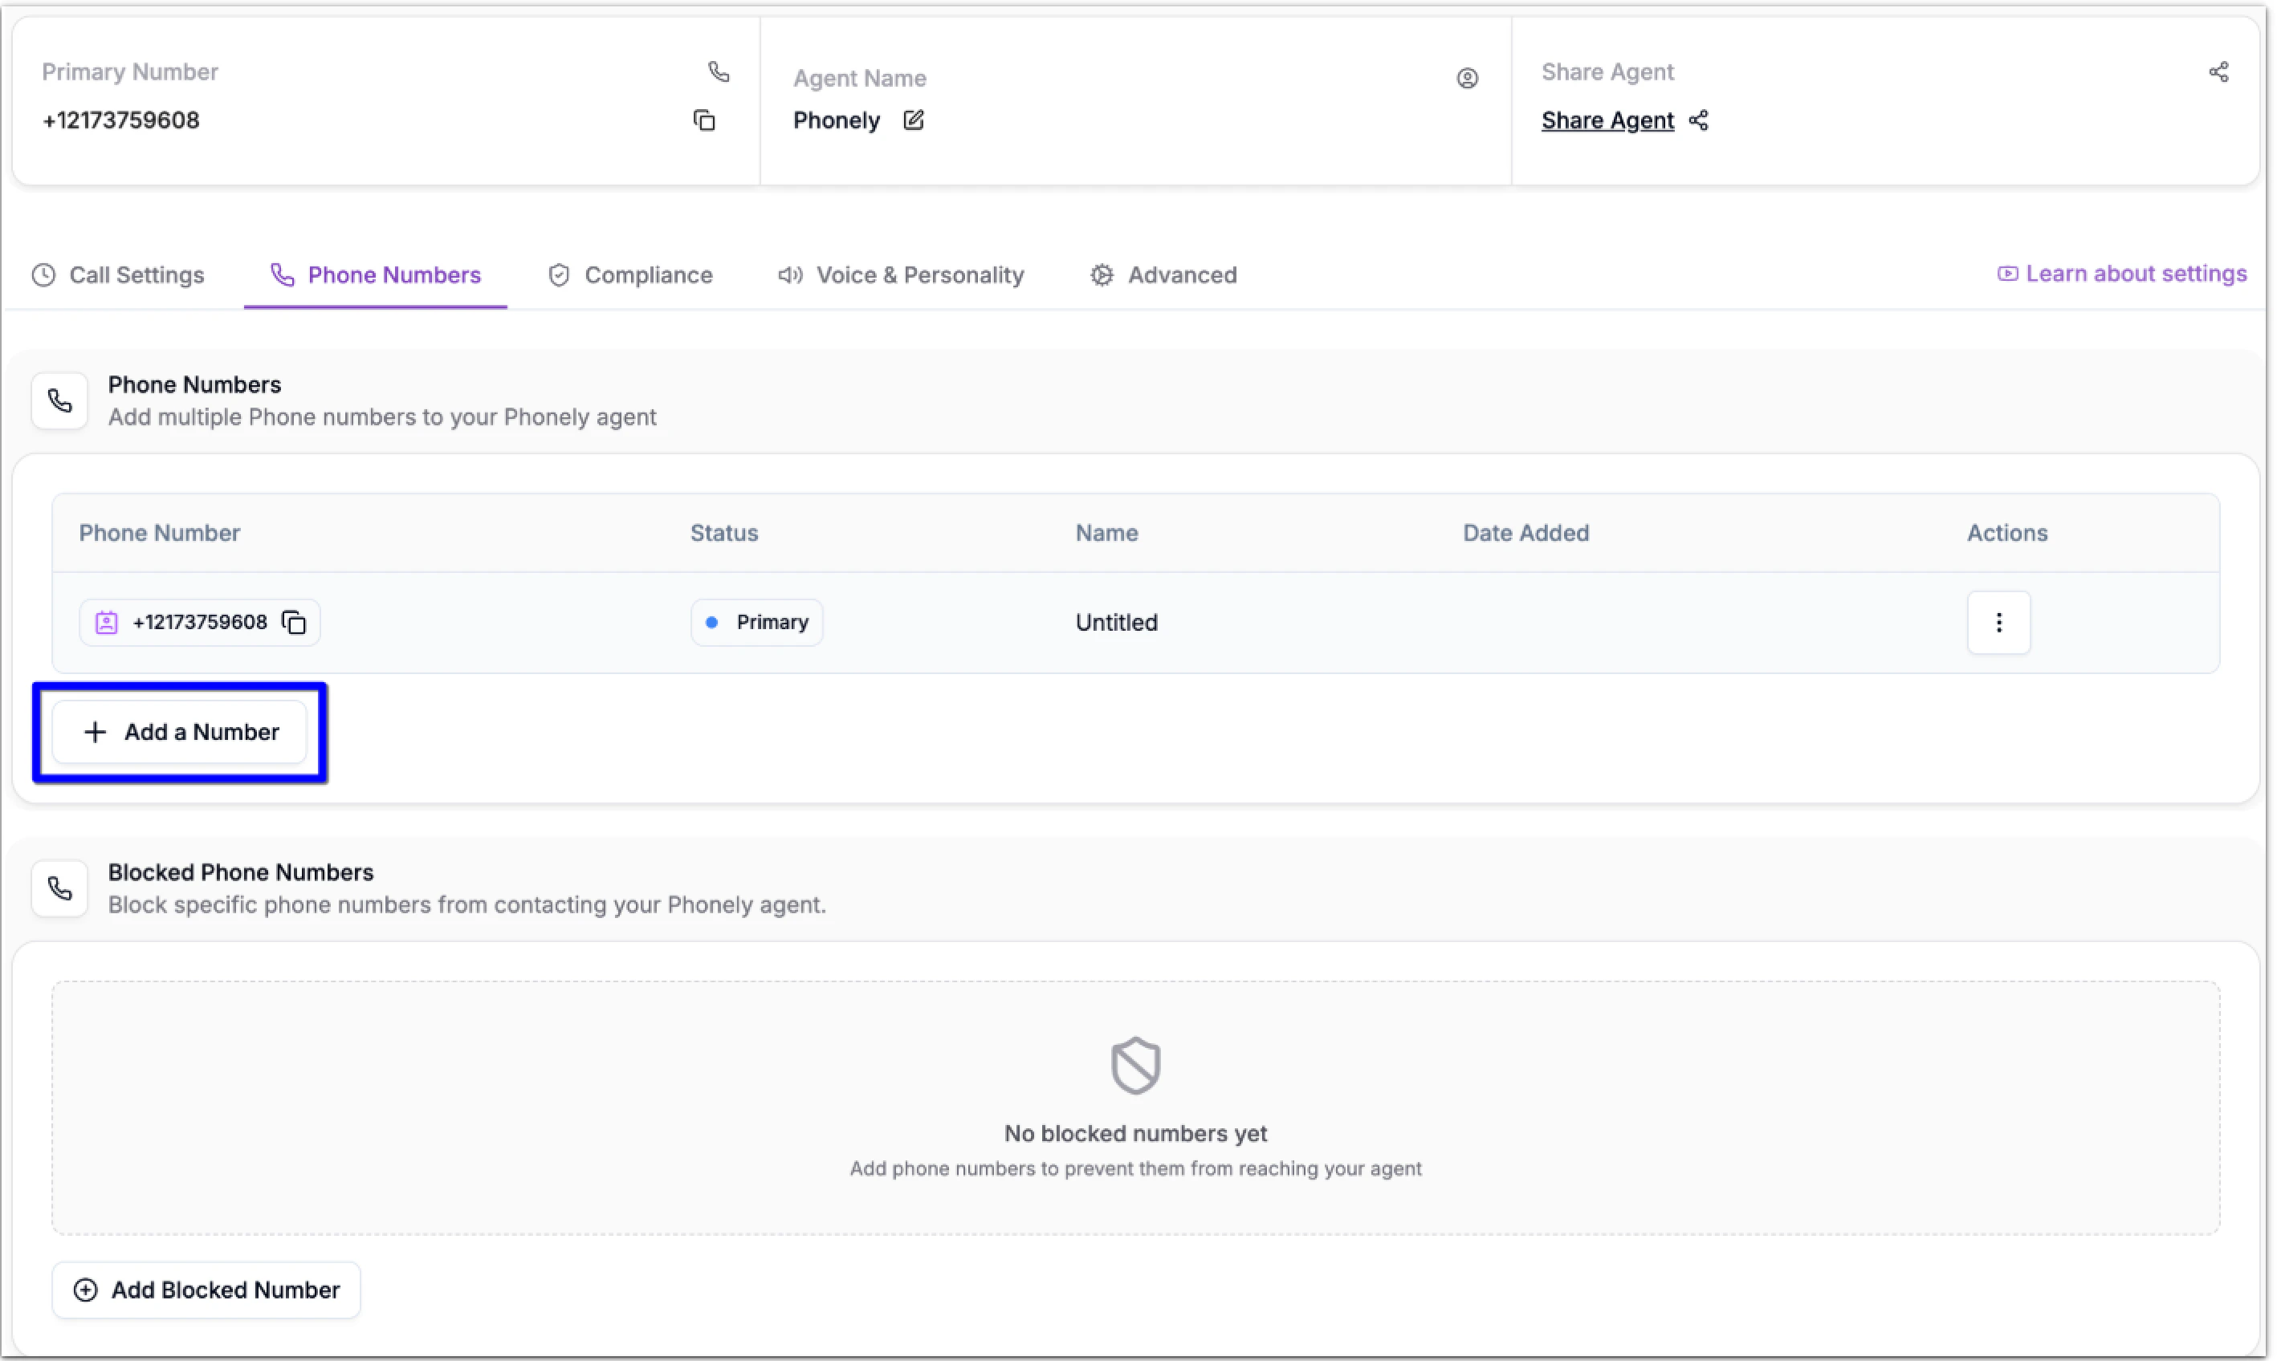Click the purple contact icon in number row
The height and width of the screenshot is (1361, 2277).
107,623
